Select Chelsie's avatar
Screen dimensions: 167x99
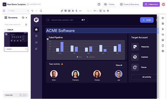coord(97,74)
